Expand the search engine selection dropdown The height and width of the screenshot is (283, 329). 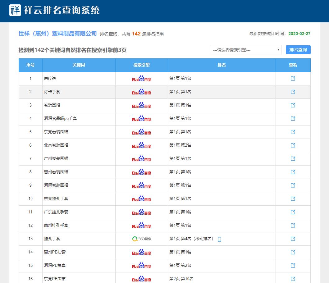point(245,50)
